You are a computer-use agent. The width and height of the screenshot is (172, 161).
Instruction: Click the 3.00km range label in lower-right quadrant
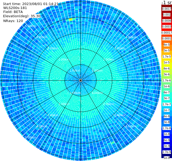pyautogui.click(x=120, y=115)
